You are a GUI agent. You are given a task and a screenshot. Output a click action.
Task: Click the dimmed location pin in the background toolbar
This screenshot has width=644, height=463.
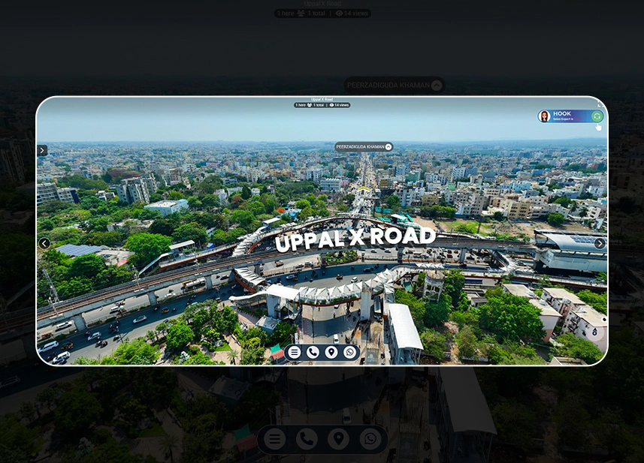[x=338, y=439]
